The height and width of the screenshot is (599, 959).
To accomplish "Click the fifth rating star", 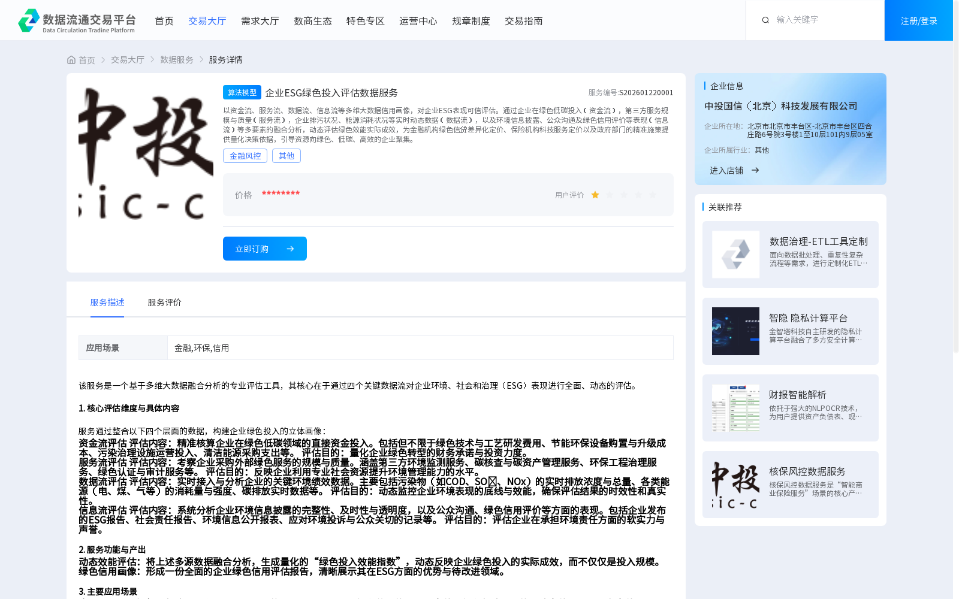I will click(653, 195).
